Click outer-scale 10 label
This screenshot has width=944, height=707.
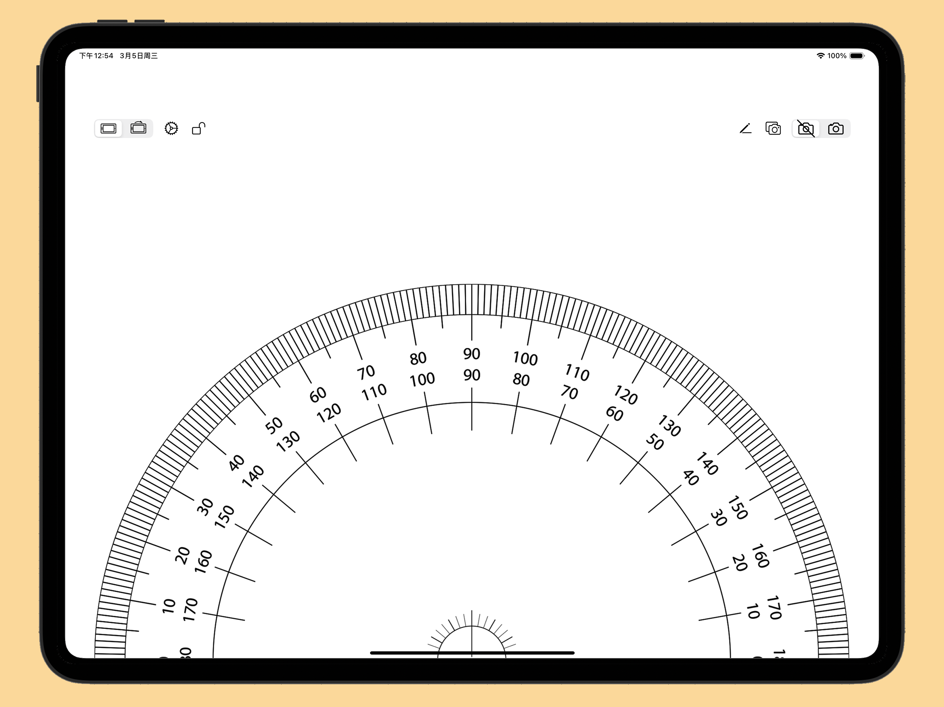click(x=169, y=606)
